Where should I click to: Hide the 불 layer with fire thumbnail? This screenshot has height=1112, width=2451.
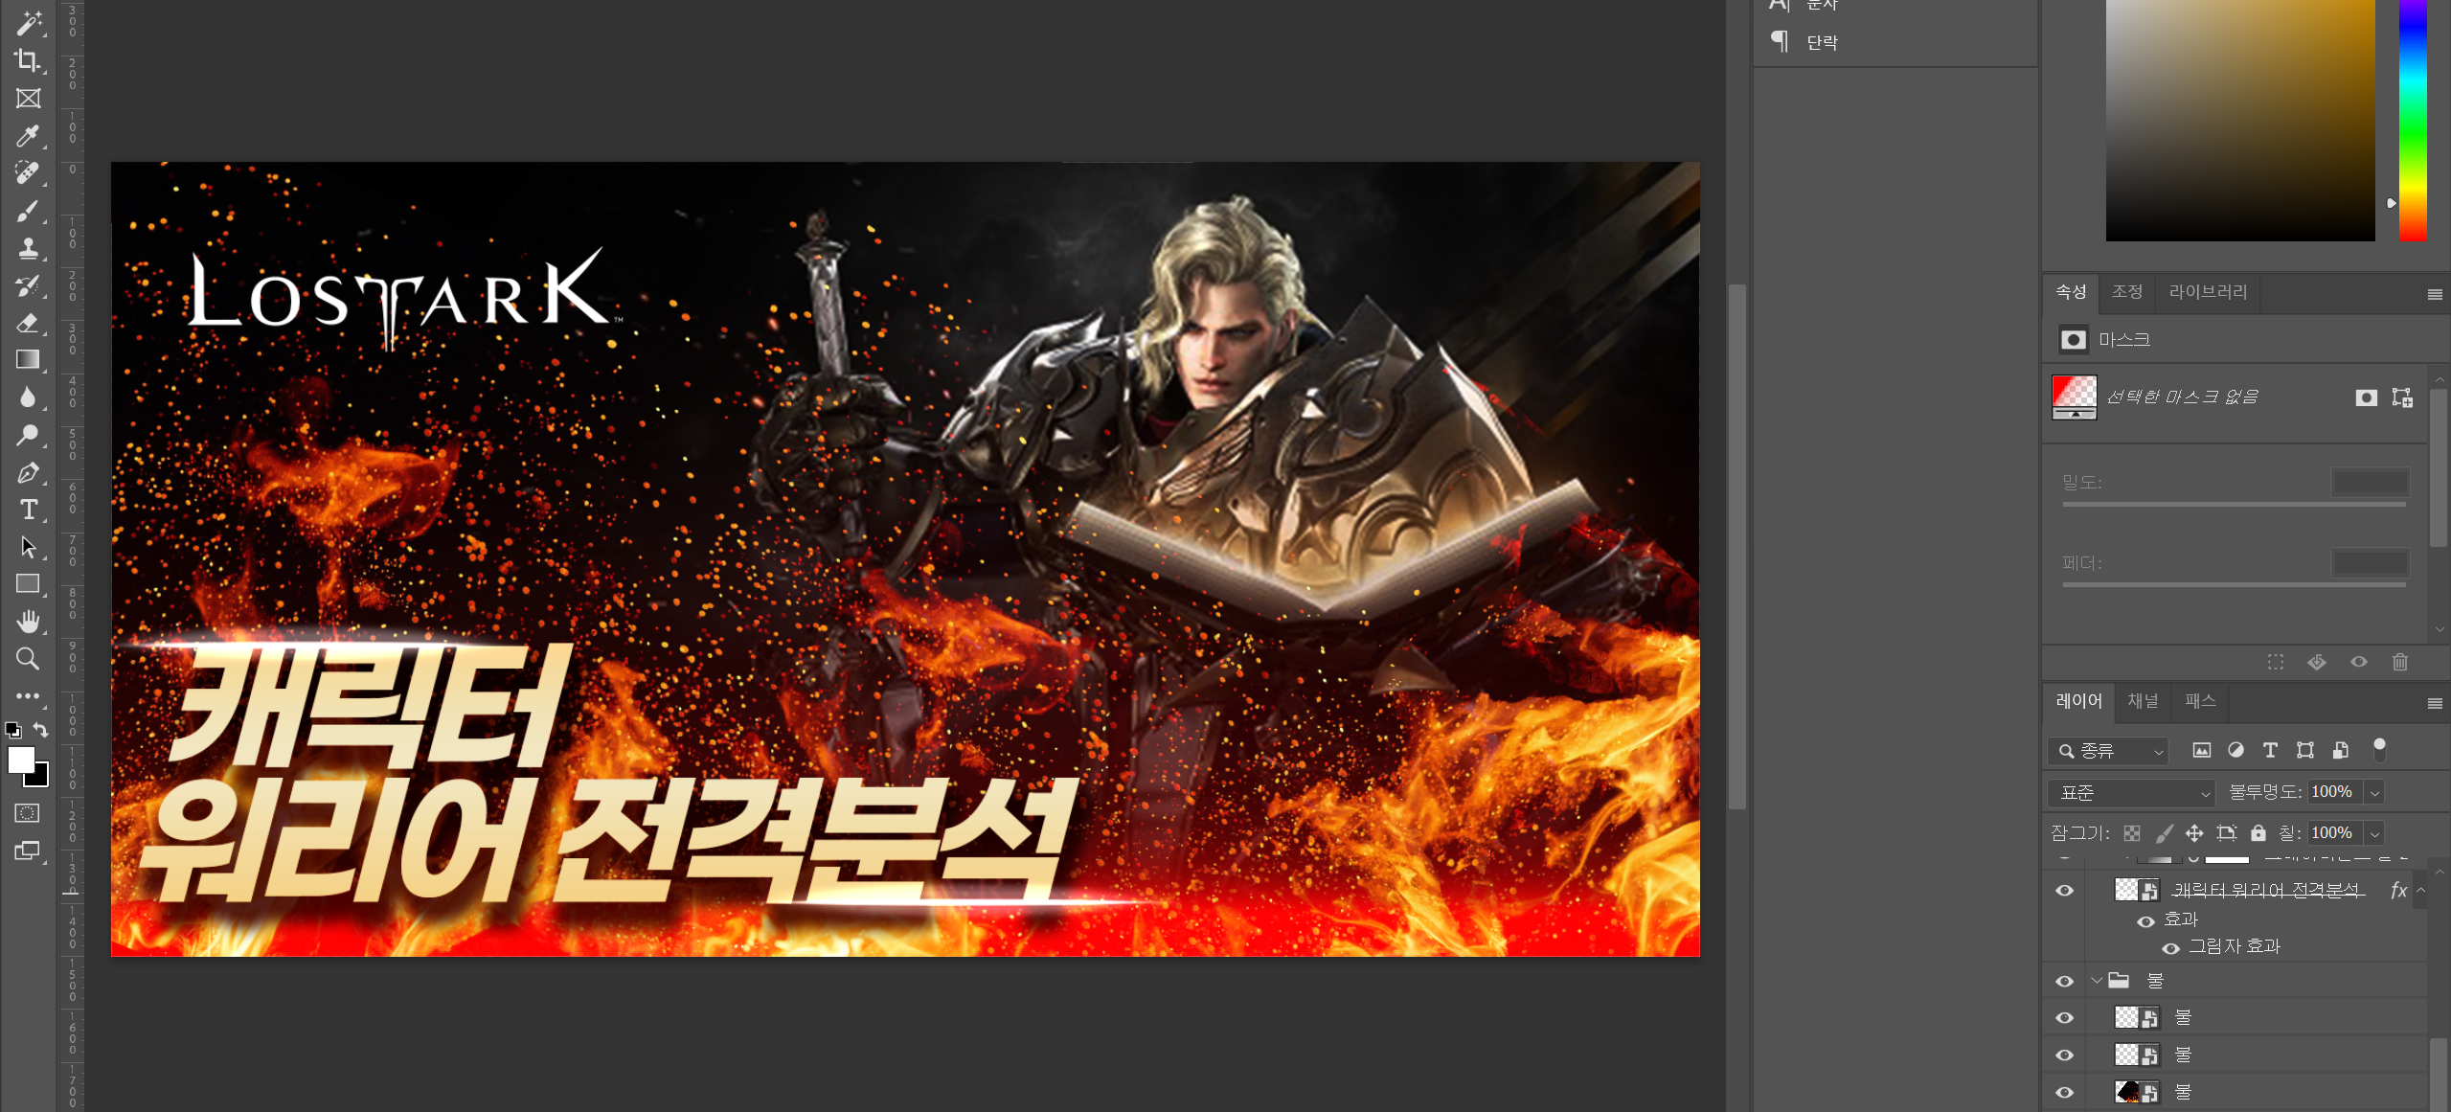[2065, 1092]
